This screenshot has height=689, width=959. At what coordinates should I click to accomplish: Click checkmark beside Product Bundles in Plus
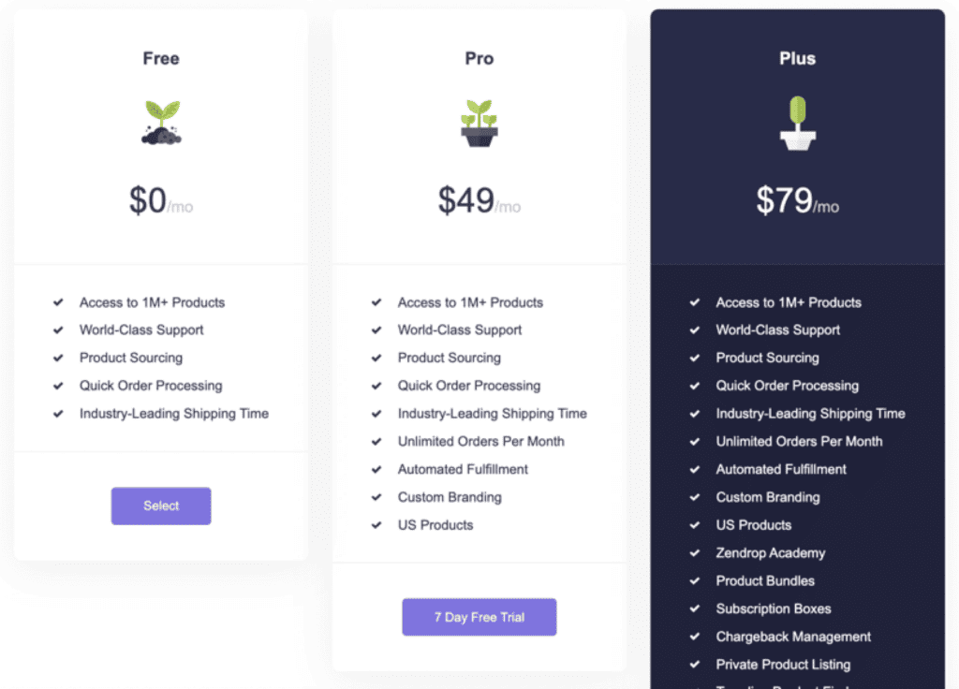695,580
